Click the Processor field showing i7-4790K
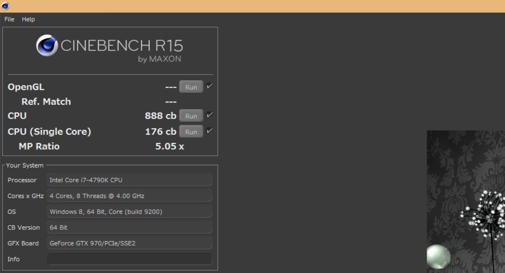This screenshot has width=505, height=273. 129,180
